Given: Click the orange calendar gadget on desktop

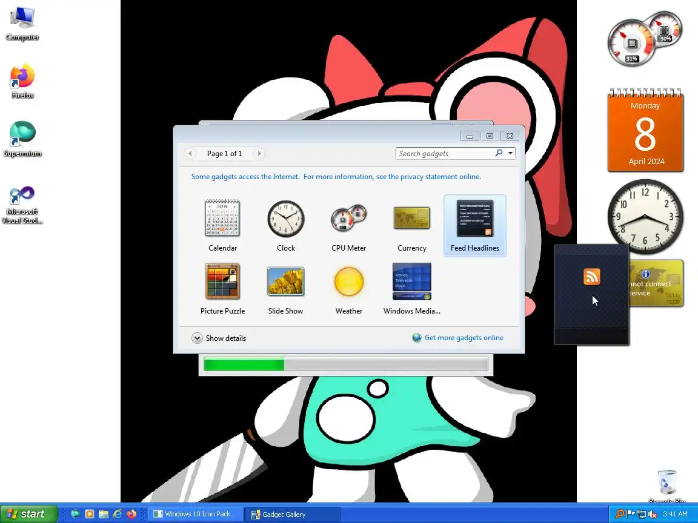Looking at the screenshot, I should coord(645,130).
